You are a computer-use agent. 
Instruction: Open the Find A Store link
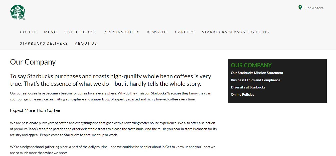pos(314,8)
